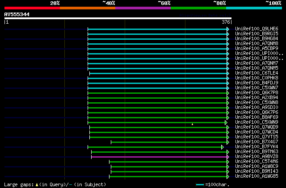286x188 pixels.
Task: Click the green alignment bar for C5T4M6
Action: pos(168,162)
